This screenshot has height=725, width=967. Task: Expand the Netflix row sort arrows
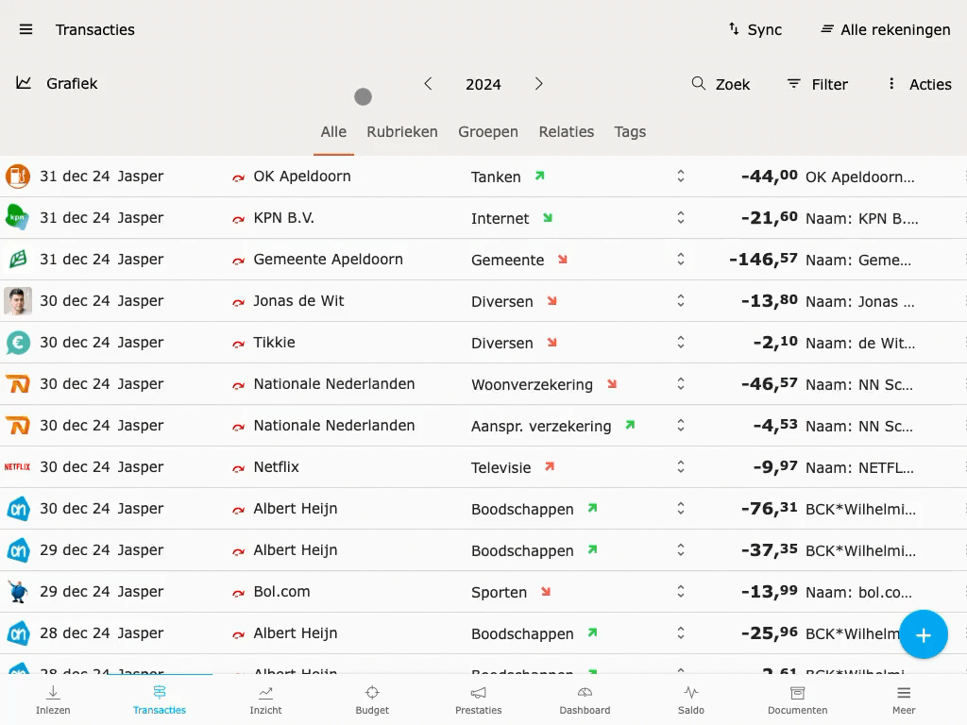[x=680, y=466]
